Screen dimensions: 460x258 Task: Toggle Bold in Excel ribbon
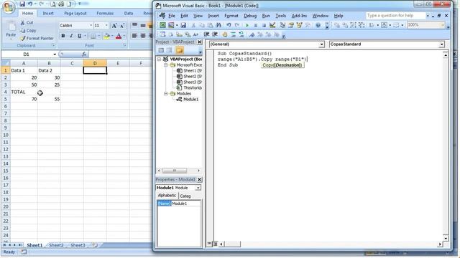(x=63, y=36)
